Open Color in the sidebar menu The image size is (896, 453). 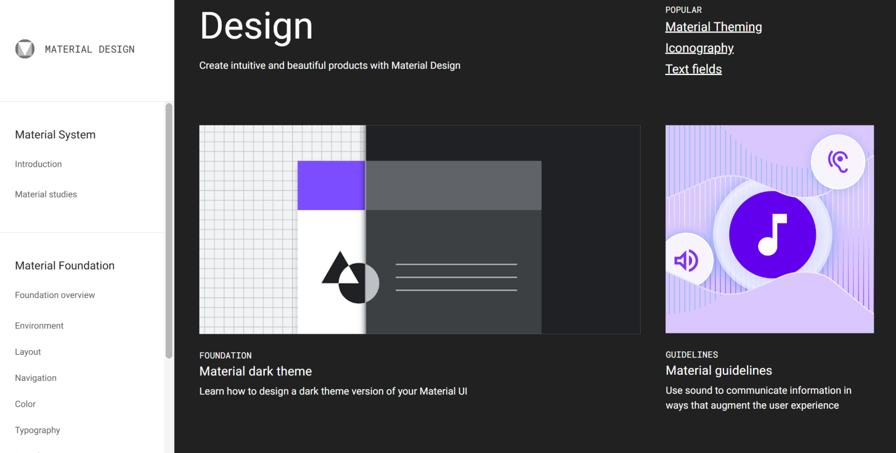pyautogui.click(x=25, y=404)
